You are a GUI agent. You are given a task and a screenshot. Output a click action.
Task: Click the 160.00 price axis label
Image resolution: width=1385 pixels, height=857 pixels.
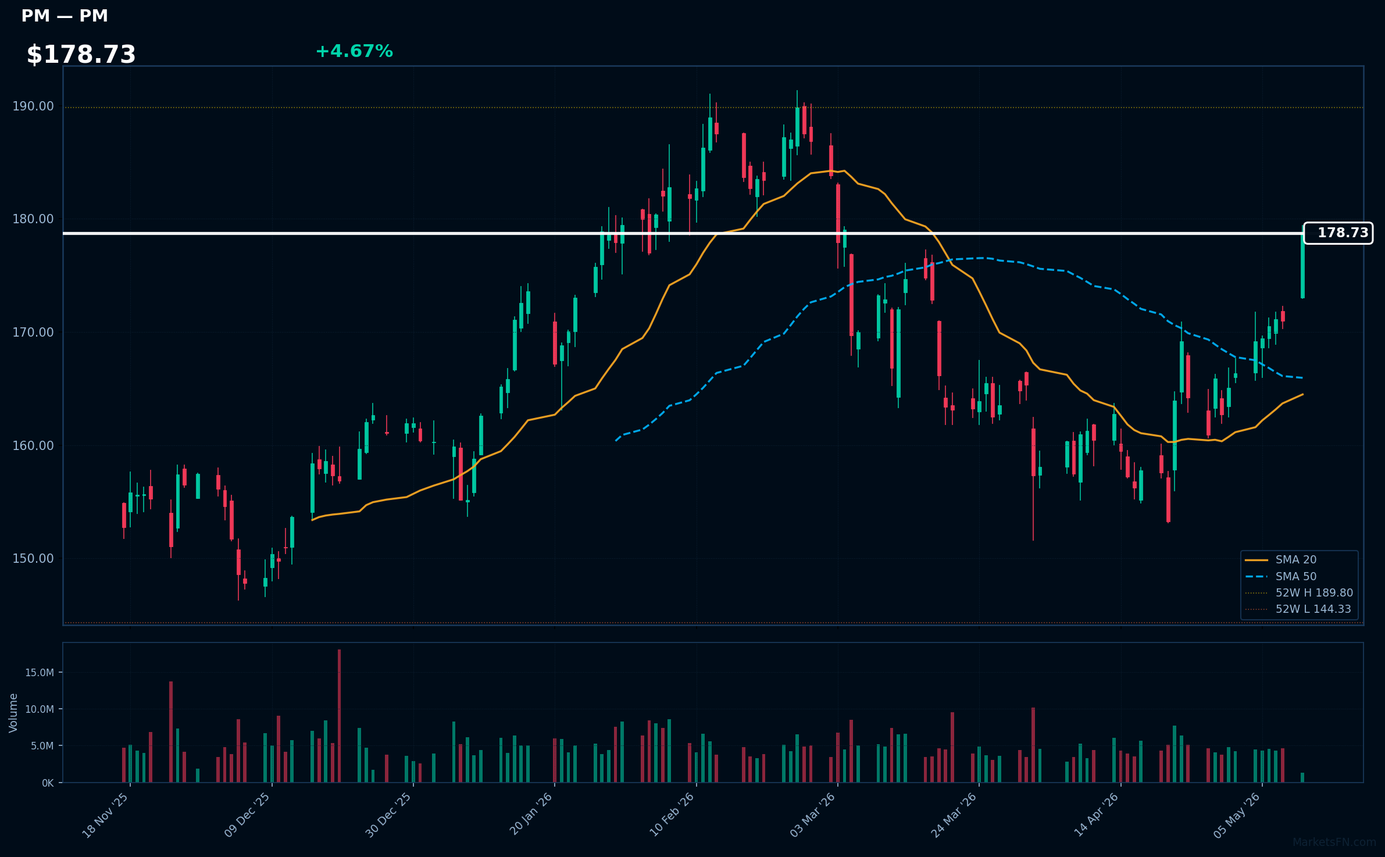pyautogui.click(x=33, y=446)
